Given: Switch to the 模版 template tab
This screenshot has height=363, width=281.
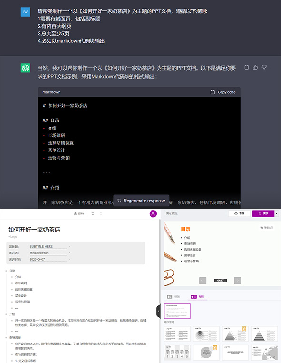Looking at the screenshot, I should tap(173, 297).
